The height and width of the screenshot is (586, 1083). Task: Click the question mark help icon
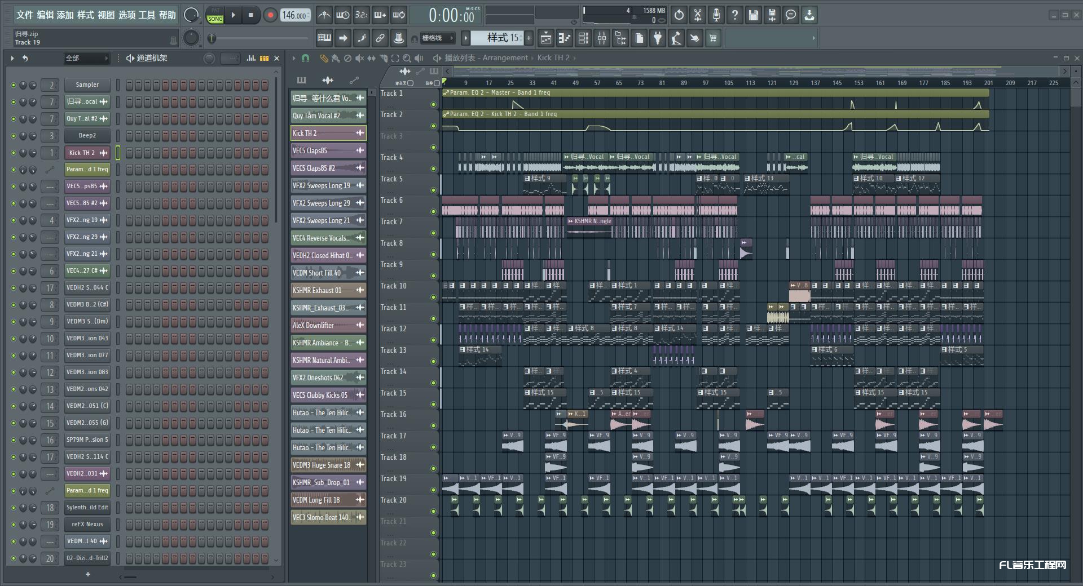tap(735, 15)
